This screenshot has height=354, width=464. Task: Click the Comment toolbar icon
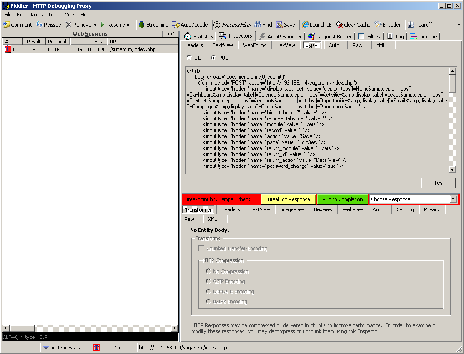6,25
